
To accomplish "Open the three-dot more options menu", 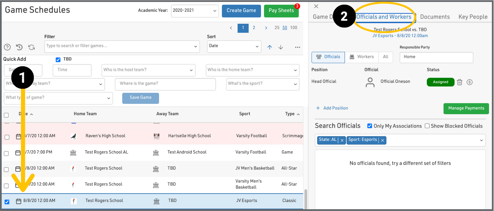I will (x=297, y=47).
